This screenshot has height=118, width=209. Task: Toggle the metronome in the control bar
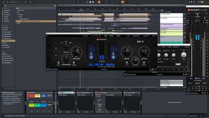pyautogui.click(x=25, y=2)
